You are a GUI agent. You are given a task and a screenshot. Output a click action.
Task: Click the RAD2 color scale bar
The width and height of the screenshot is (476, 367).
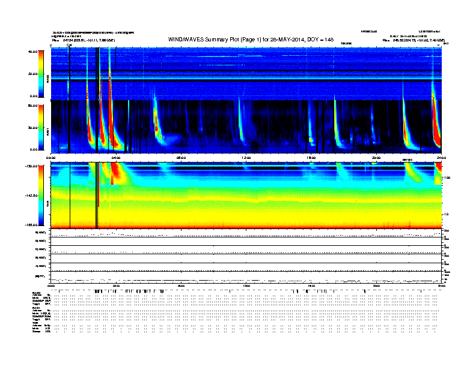pos(41,74)
